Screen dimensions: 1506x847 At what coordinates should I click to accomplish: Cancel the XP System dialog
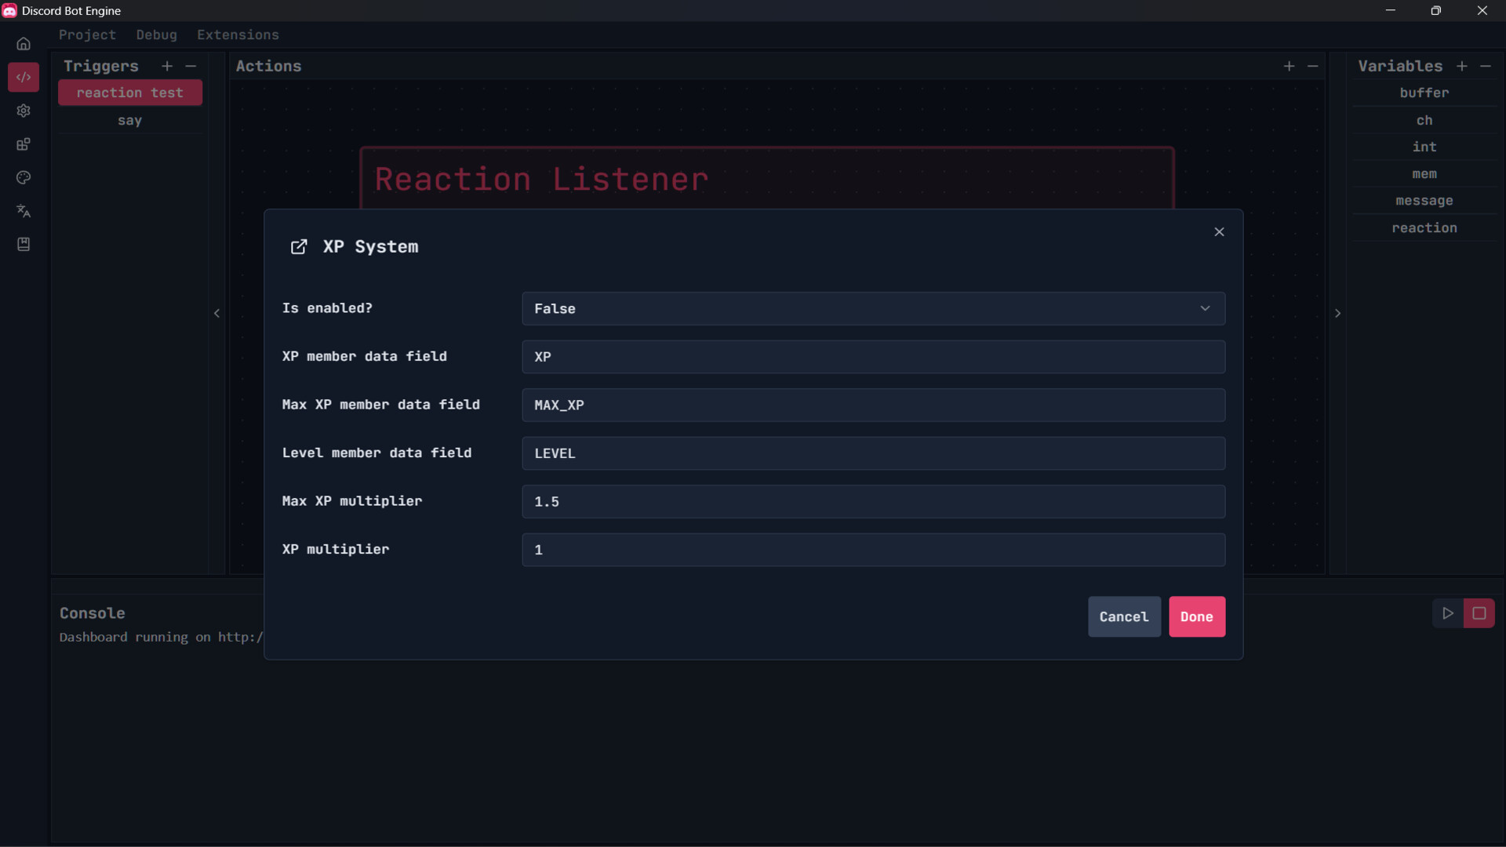(x=1124, y=616)
